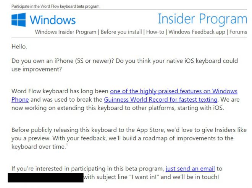Open the highly praised features link
Viewport: 252px width, 188px height.
(173, 91)
